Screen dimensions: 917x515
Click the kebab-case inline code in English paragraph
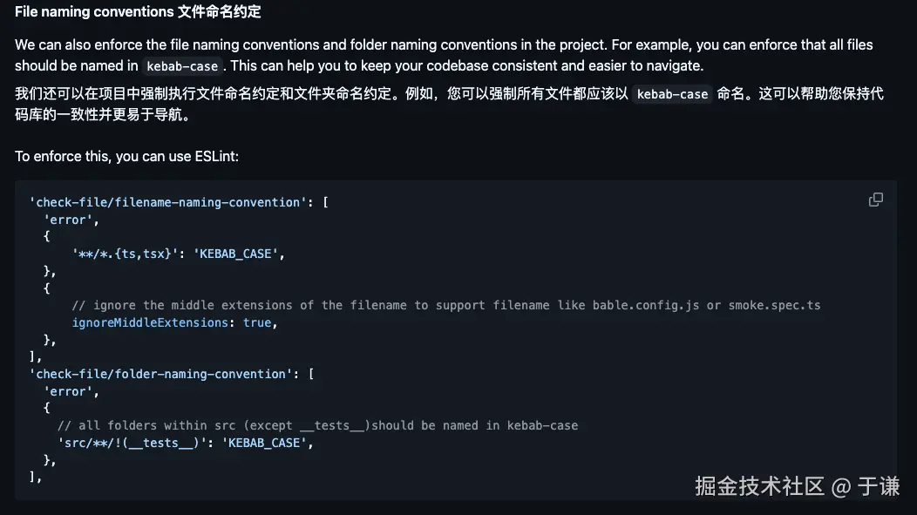[182, 66]
